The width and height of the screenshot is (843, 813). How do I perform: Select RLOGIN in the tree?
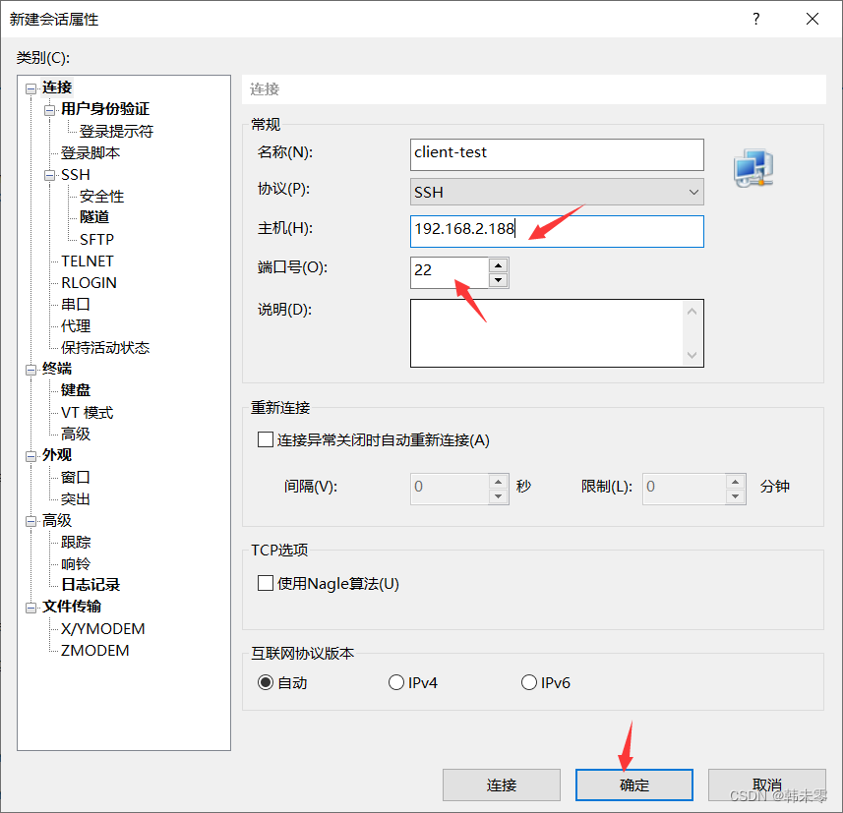click(89, 283)
